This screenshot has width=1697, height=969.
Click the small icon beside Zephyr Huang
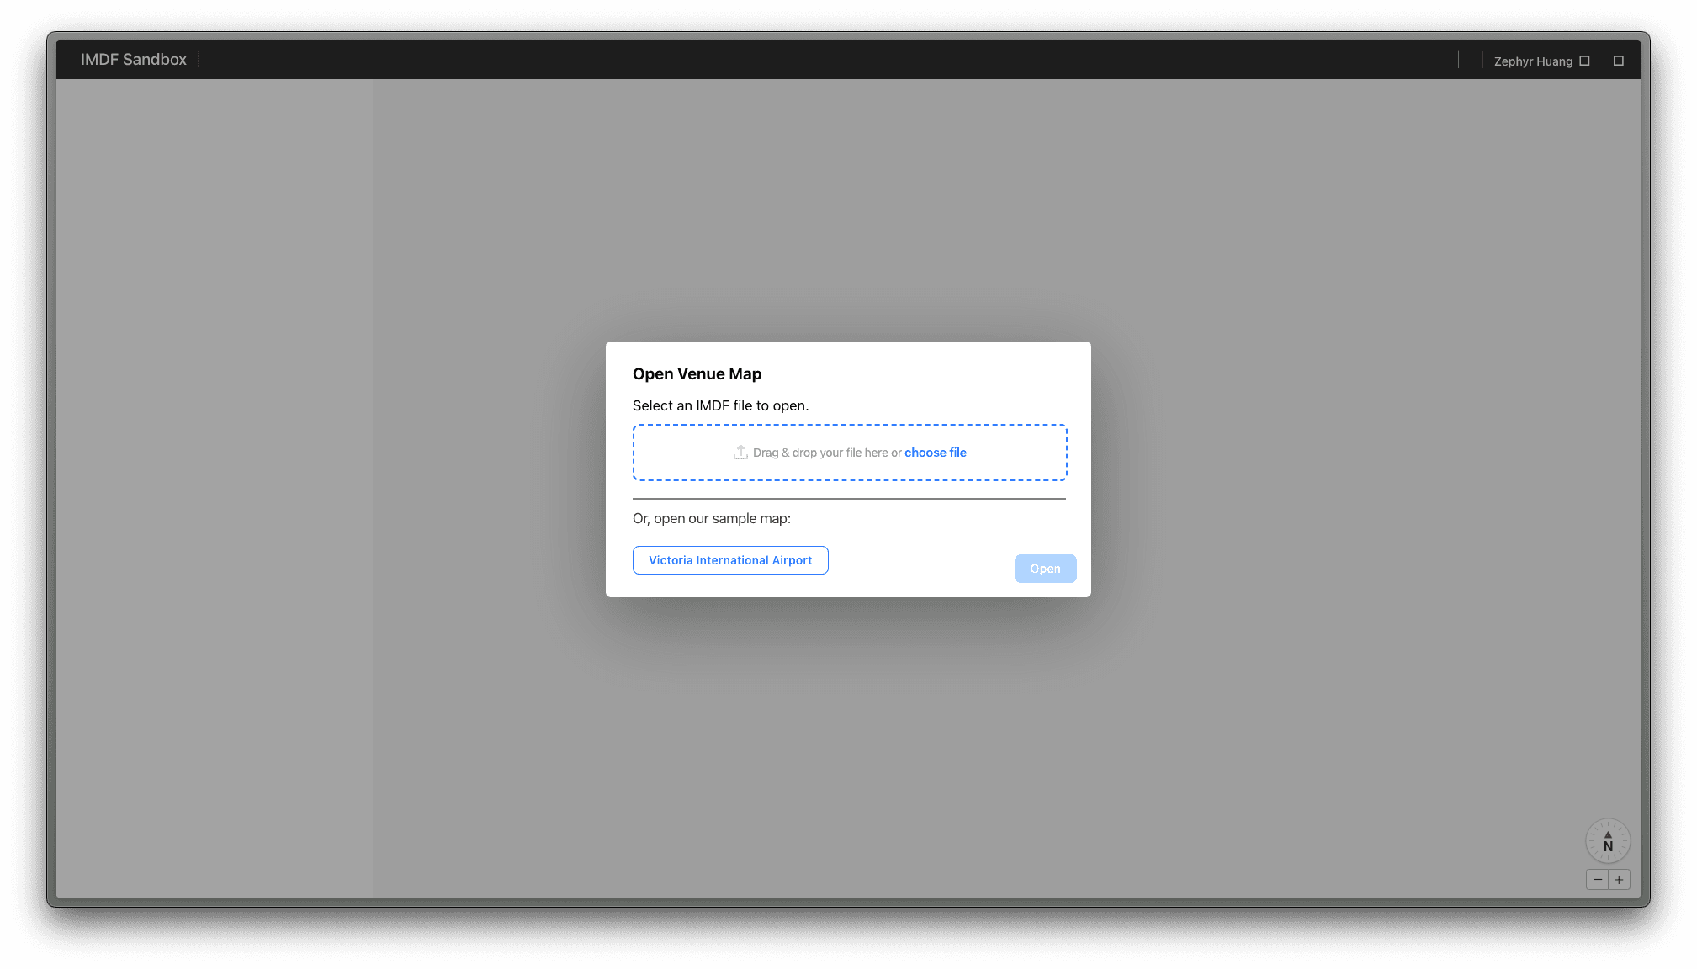(x=1584, y=61)
